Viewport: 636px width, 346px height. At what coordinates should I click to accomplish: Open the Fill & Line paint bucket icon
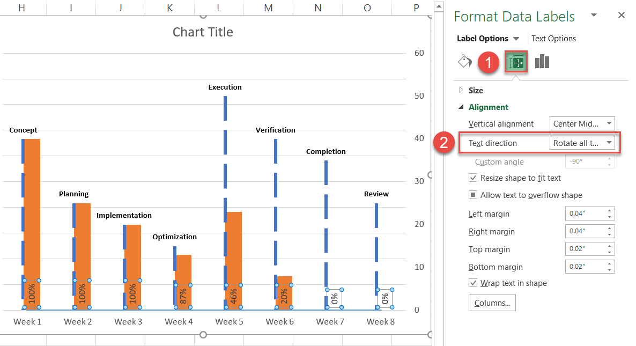pos(464,61)
